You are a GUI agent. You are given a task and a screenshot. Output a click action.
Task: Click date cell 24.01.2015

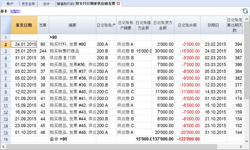point(24,44)
